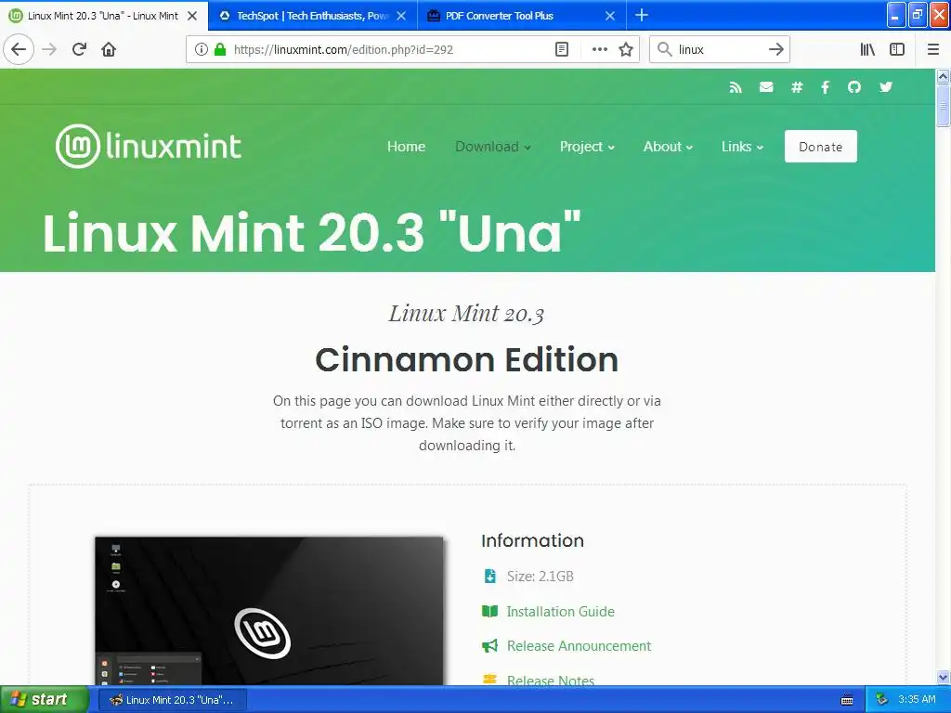Close the Linux Mint tab
951x713 pixels.
pyautogui.click(x=192, y=16)
